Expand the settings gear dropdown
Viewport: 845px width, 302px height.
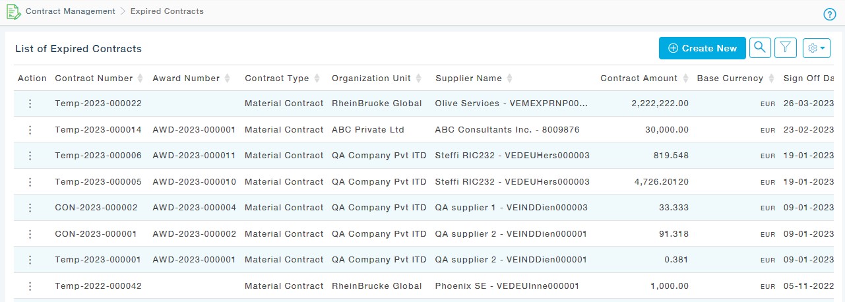coord(817,48)
